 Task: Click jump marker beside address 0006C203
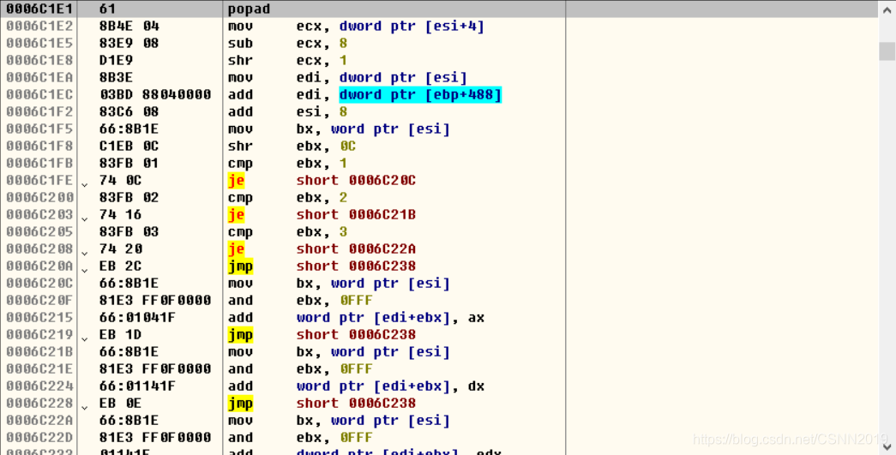[x=85, y=219]
